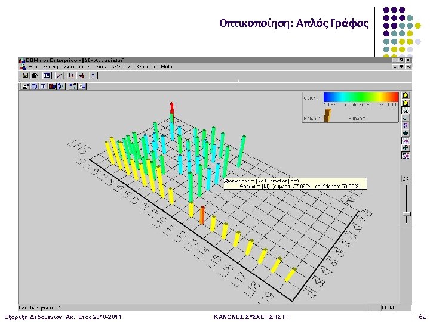Click the blue down-arrow icon in second toolbar
This screenshot has width=430, height=322.
coord(82,86)
